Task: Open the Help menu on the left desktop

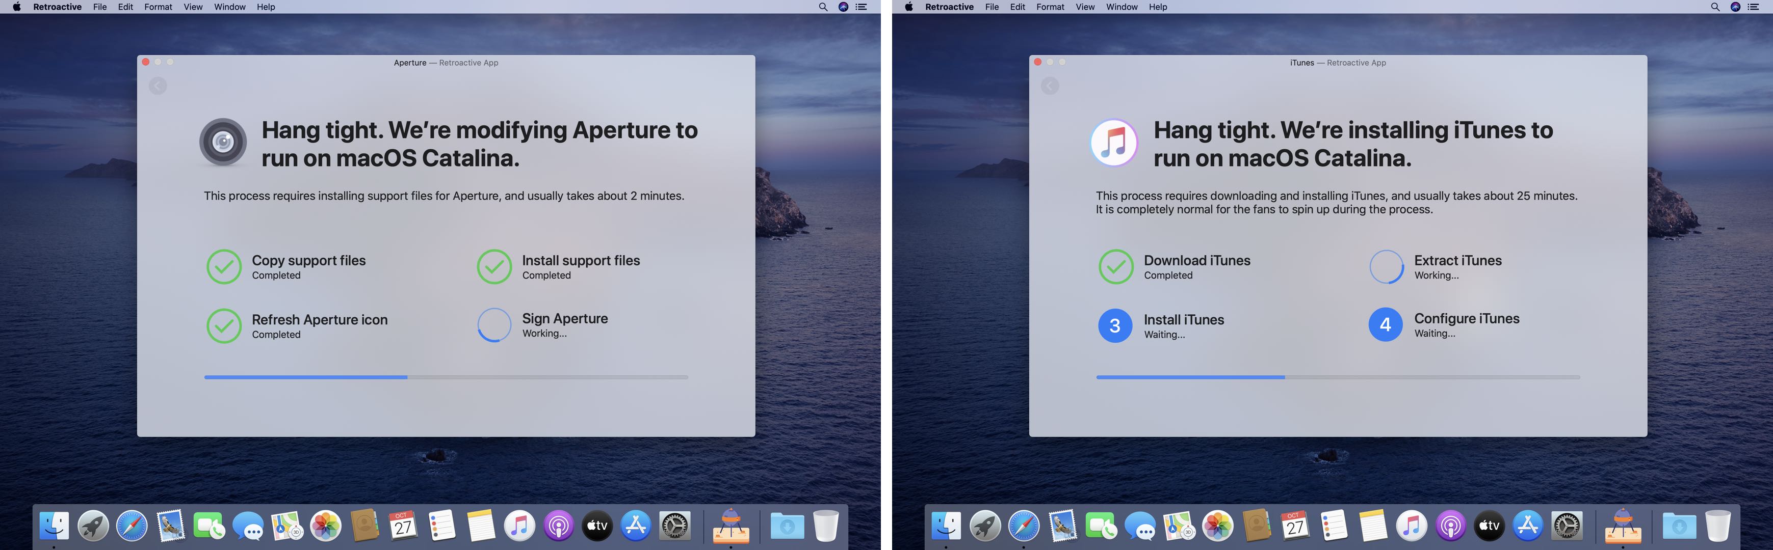Action: (x=266, y=7)
